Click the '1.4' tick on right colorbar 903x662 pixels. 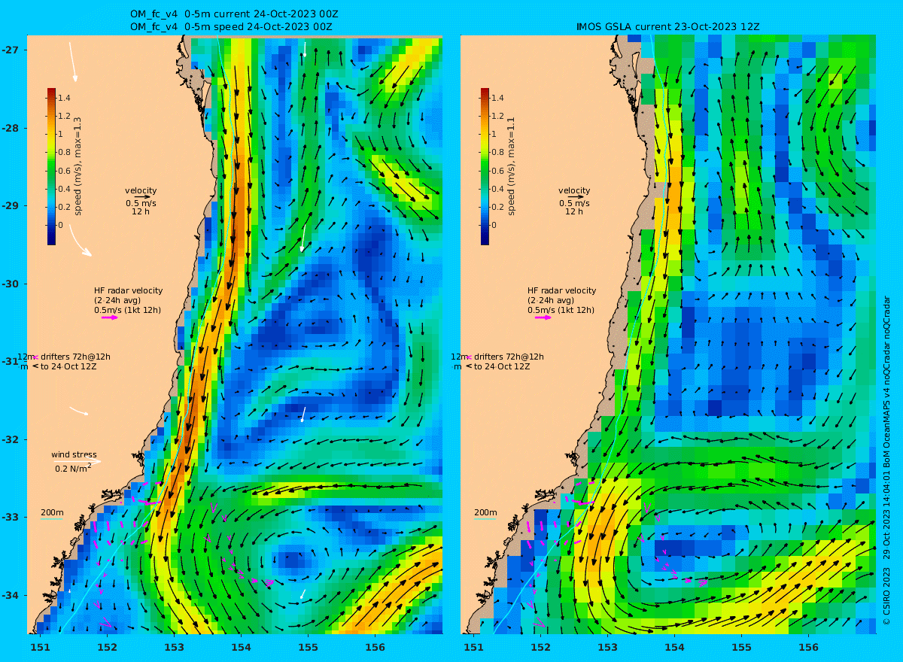point(497,98)
